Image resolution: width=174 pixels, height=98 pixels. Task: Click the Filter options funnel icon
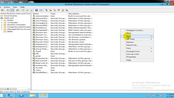pyautogui.click(x=59, y=10)
